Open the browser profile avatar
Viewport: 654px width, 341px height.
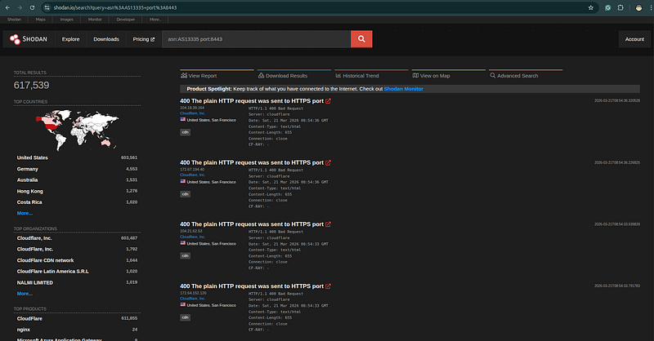coord(638,7)
